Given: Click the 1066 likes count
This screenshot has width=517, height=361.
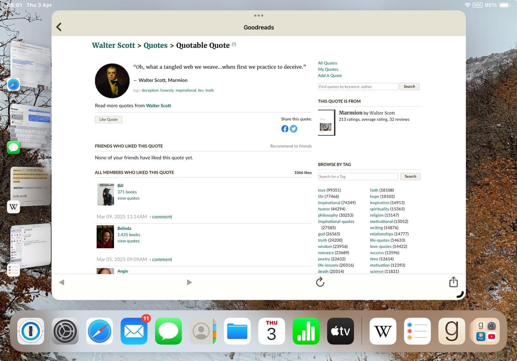Looking at the screenshot, I should [303, 172].
